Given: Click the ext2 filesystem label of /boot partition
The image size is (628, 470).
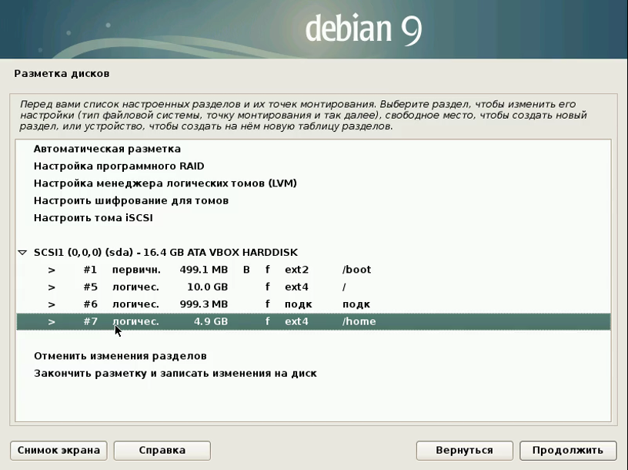Looking at the screenshot, I should pyautogui.click(x=296, y=270).
